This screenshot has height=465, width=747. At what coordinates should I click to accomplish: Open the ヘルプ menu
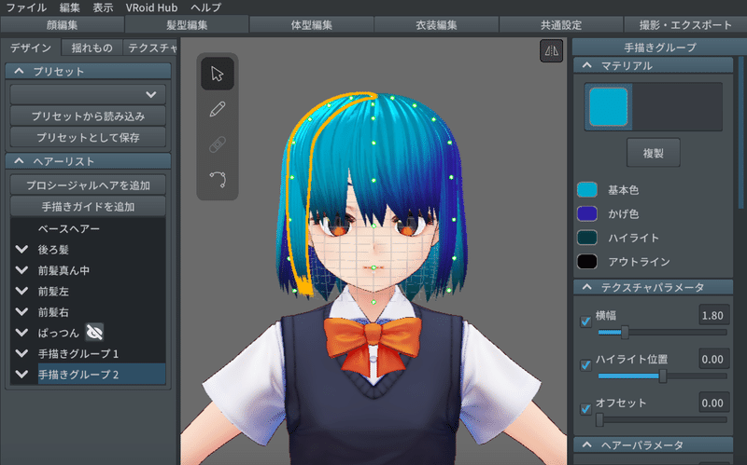coord(205,7)
